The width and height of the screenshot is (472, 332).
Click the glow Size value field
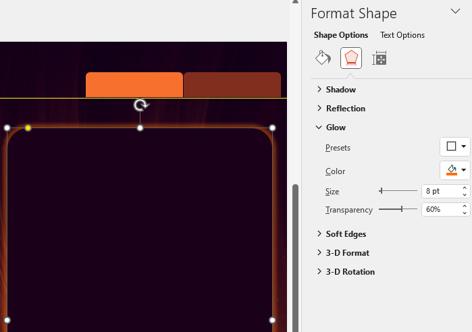pos(442,191)
